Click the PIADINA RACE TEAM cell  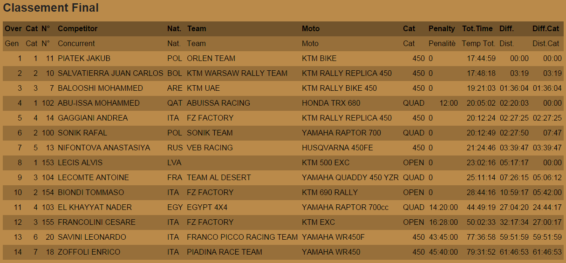coord(224,252)
